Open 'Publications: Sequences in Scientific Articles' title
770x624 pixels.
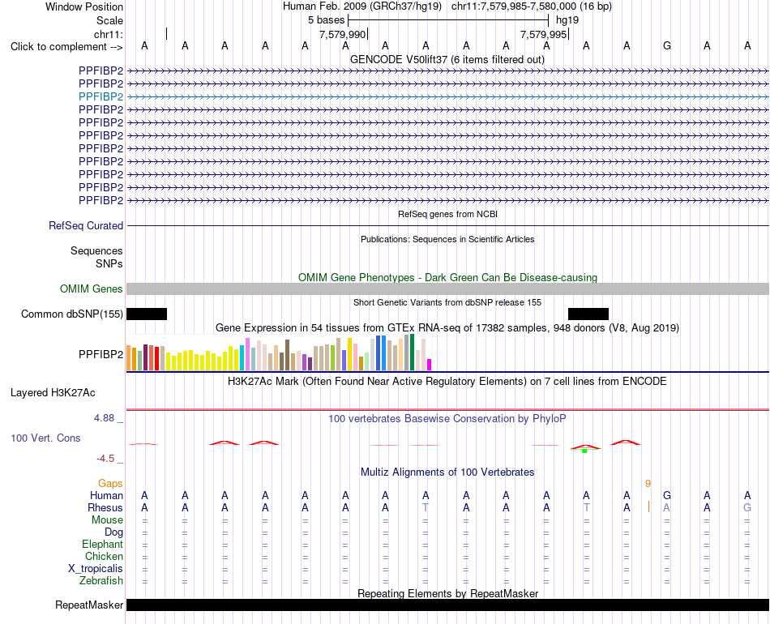pyautogui.click(x=447, y=239)
